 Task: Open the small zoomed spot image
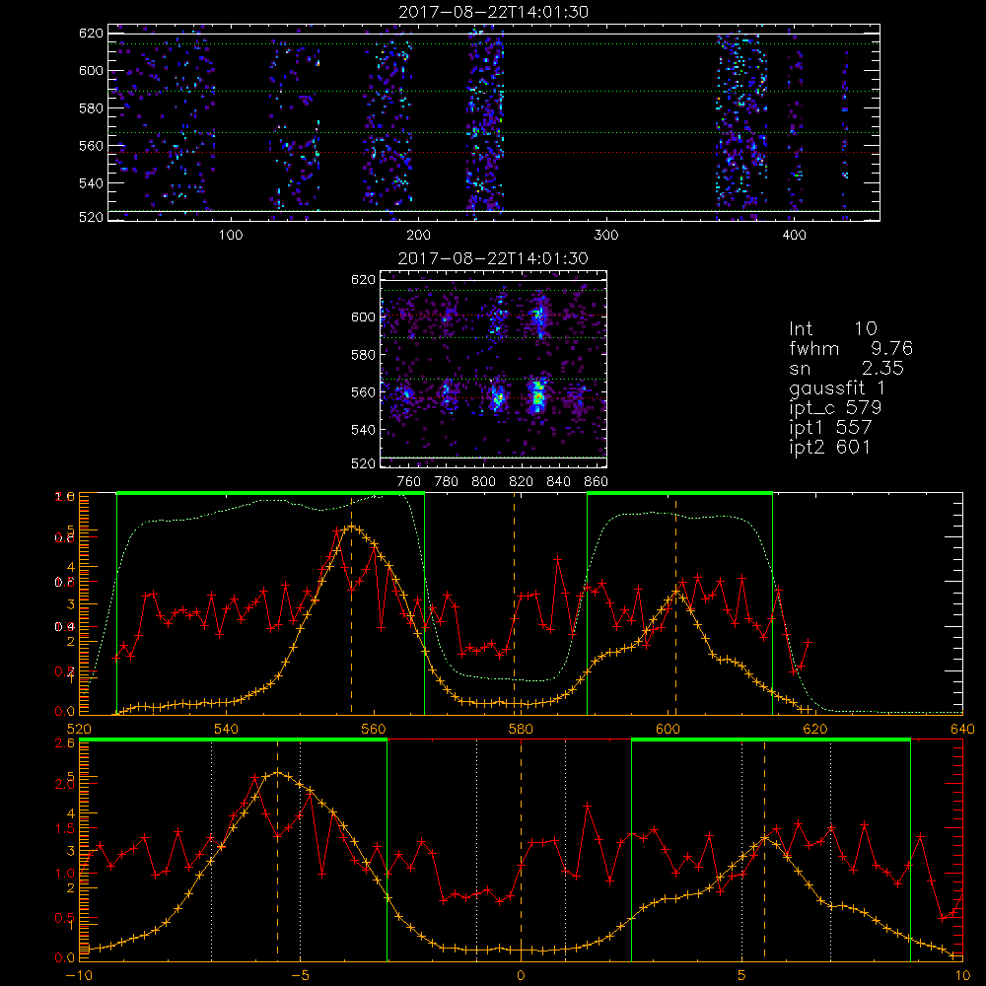(x=493, y=369)
